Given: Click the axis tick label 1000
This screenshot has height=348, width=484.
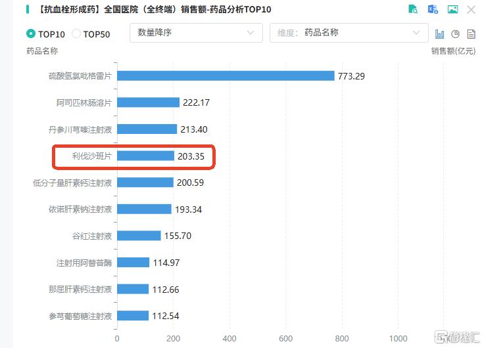Looking at the screenshot, I should click(399, 338).
